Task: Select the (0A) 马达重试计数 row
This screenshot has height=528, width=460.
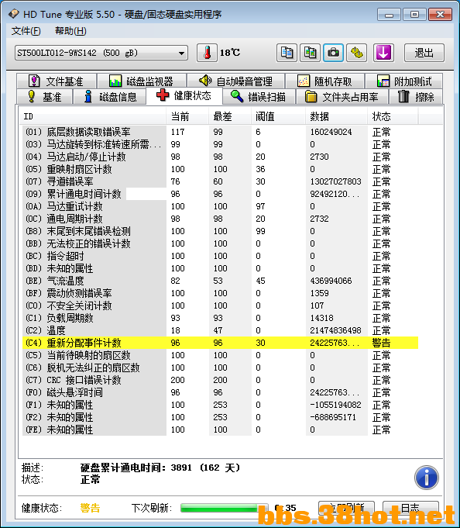Action: [x=220, y=206]
